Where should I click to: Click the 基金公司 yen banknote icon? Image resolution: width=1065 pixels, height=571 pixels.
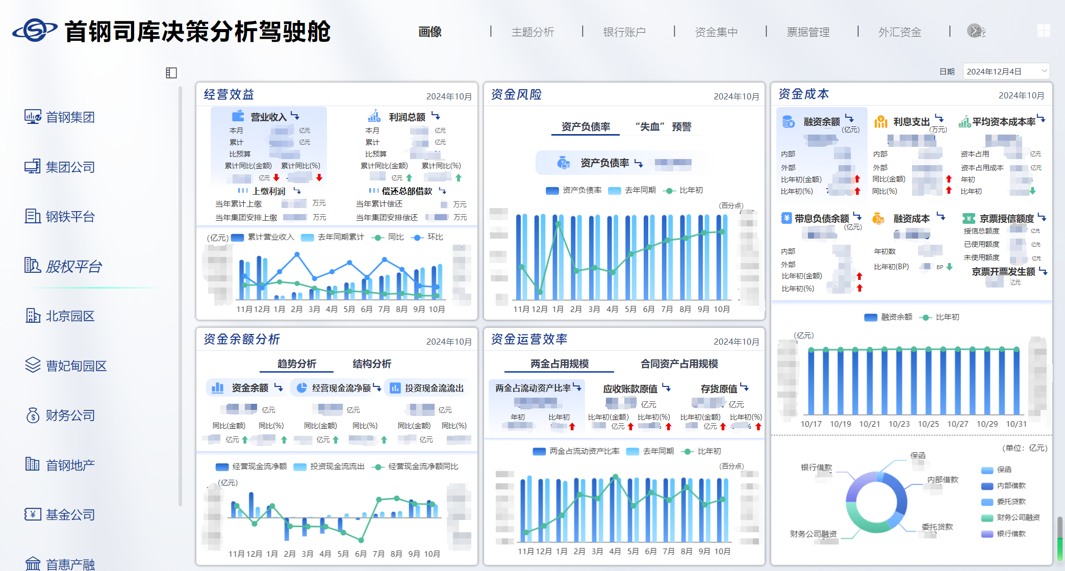click(33, 514)
